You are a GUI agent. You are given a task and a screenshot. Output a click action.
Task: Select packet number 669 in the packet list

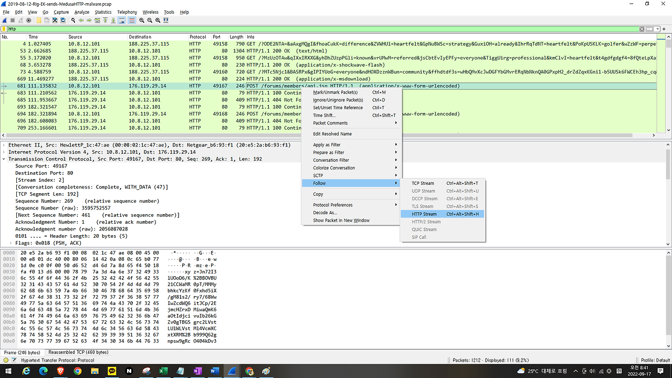pos(329,79)
